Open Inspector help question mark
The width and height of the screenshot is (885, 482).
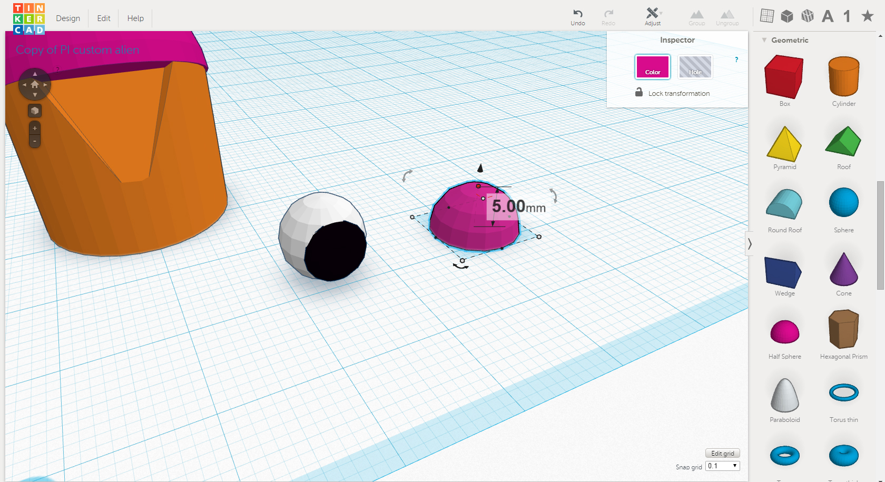point(736,60)
